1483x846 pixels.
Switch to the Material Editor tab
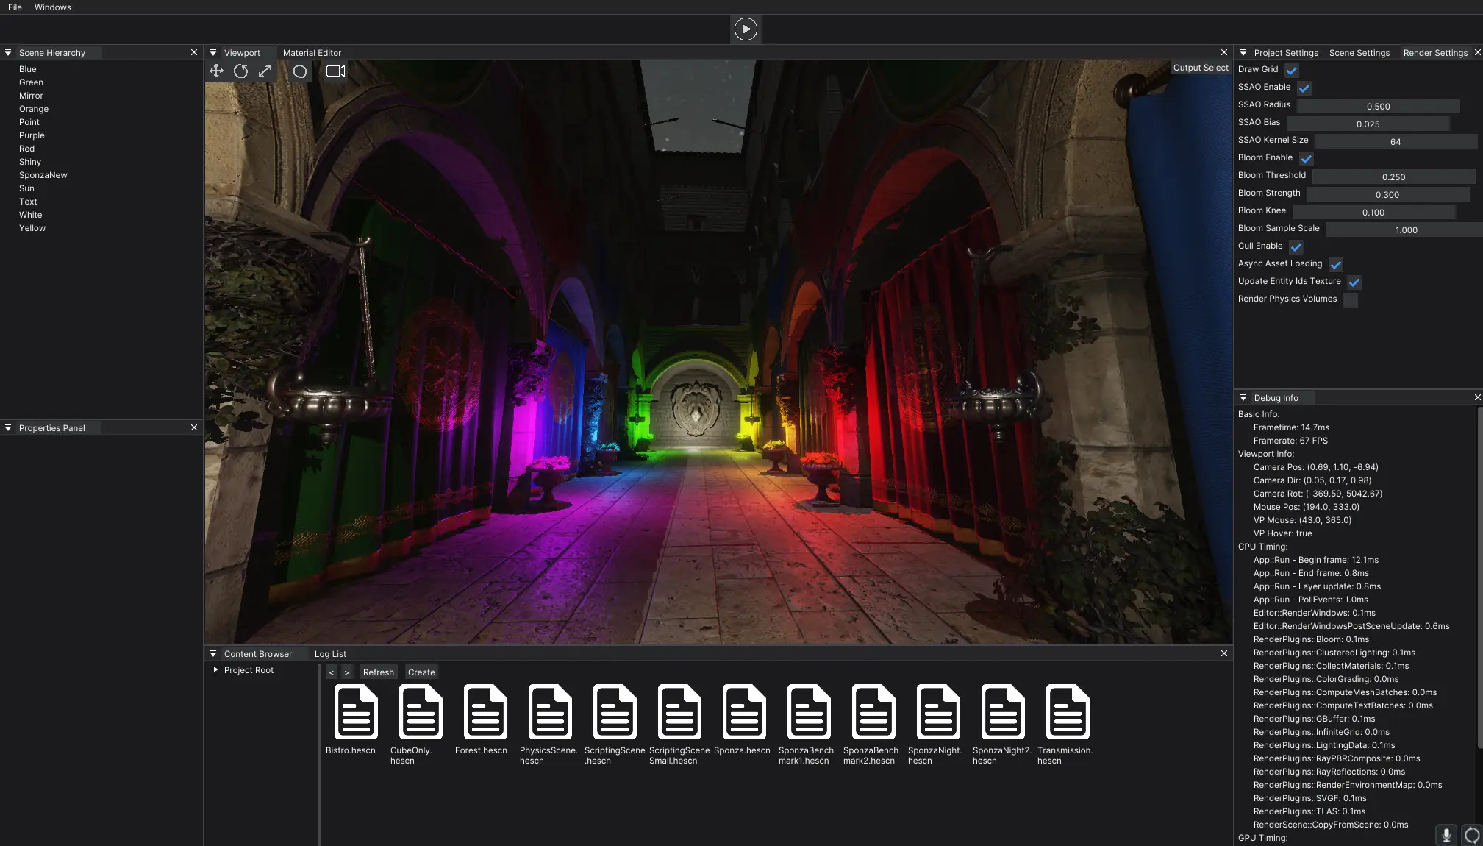(x=312, y=53)
